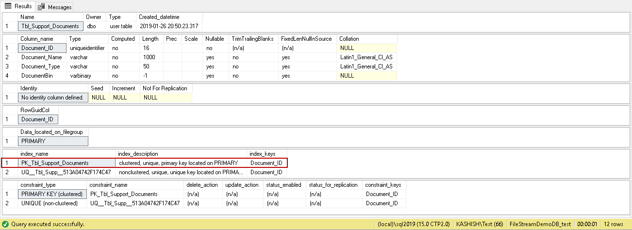632x230 pixels.
Task: Select the 'No identity column defined.' cell
Action: click(x=52, y=98)
